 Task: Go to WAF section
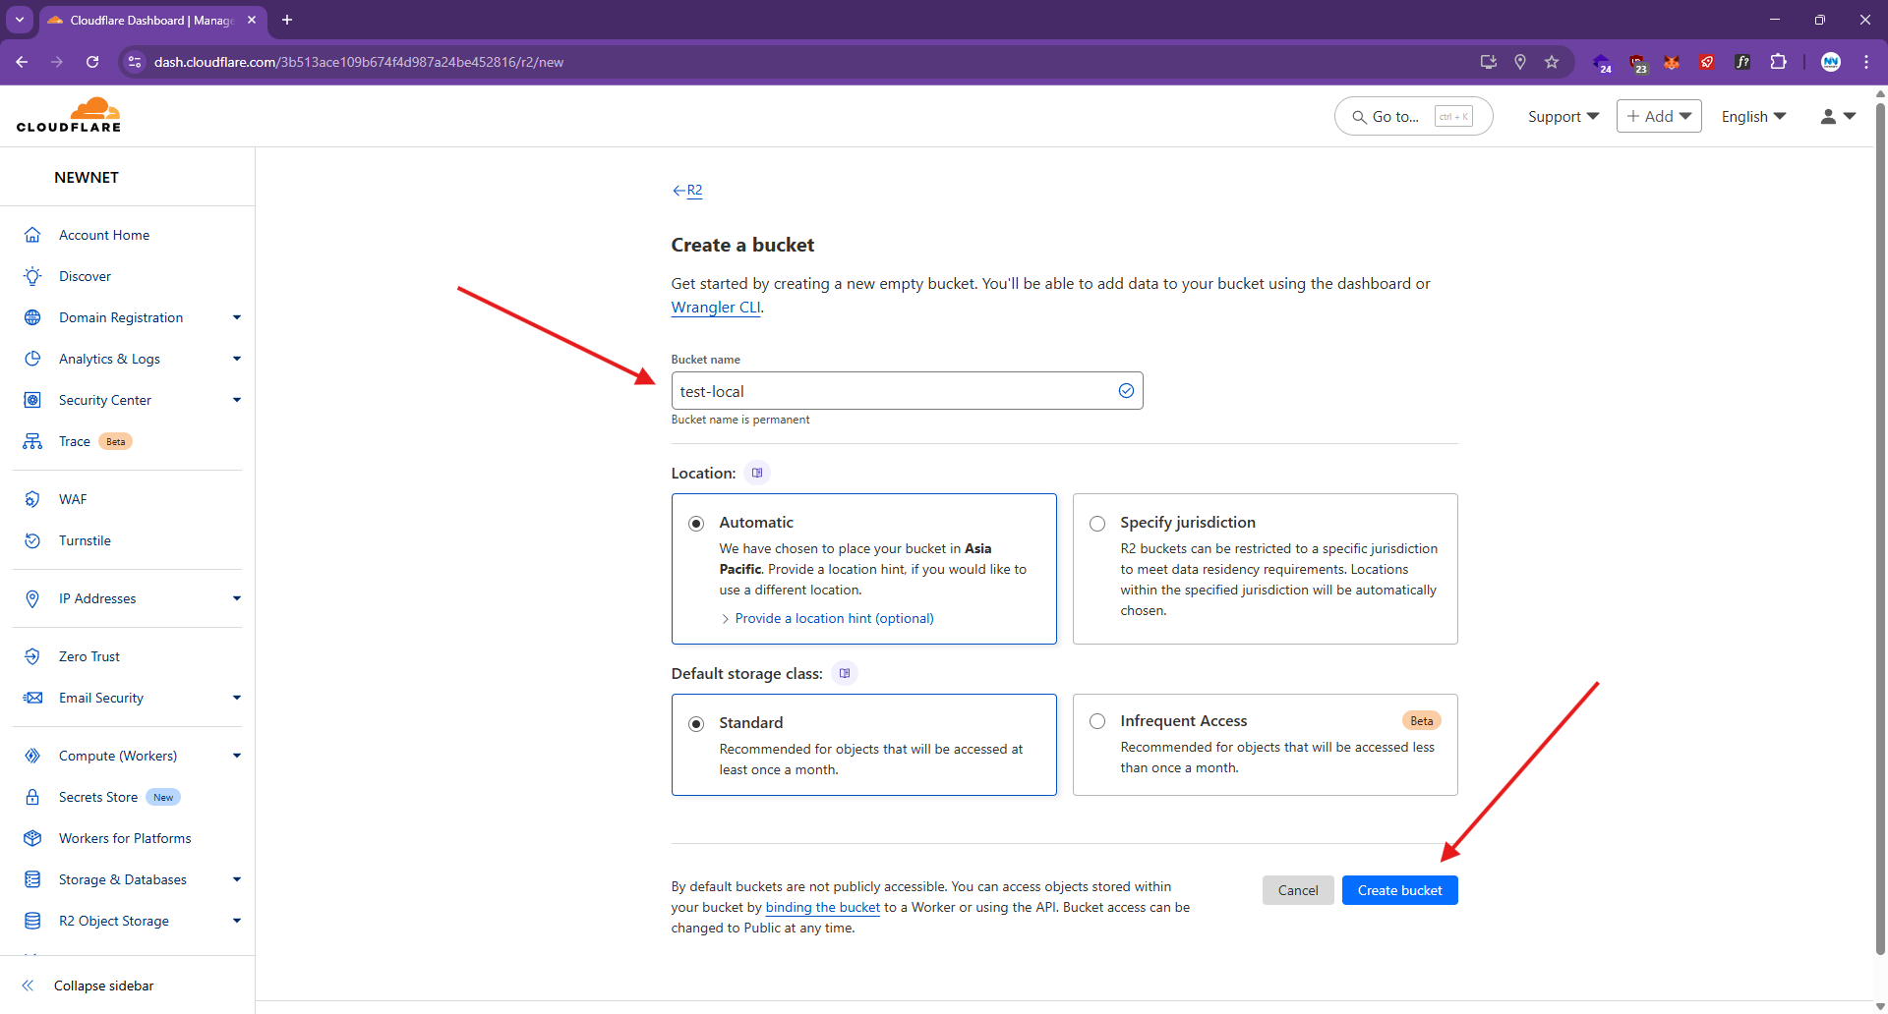(73, 499)
